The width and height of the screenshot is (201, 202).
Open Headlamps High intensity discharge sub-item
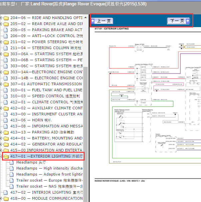tap(49, 168)
